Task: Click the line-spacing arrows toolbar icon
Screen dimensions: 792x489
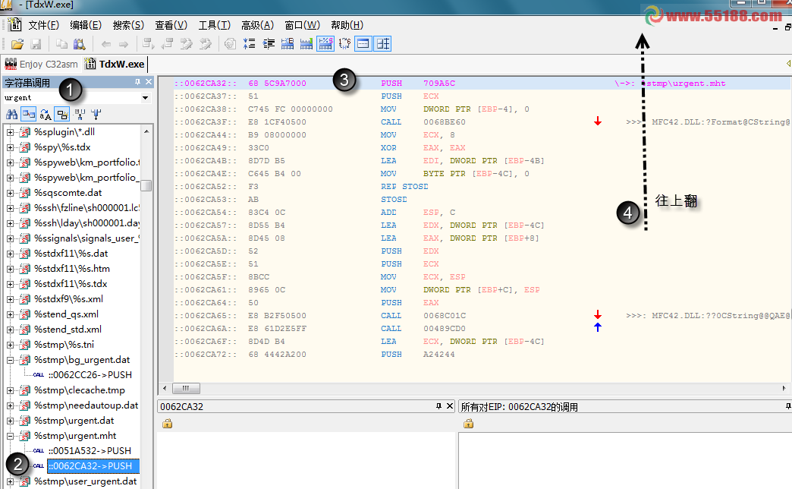Action: pyautogui.click(x=249, y=44)
